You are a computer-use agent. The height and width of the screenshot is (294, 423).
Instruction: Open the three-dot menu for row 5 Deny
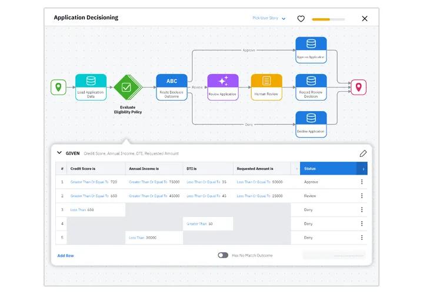(x=362, y=238)
